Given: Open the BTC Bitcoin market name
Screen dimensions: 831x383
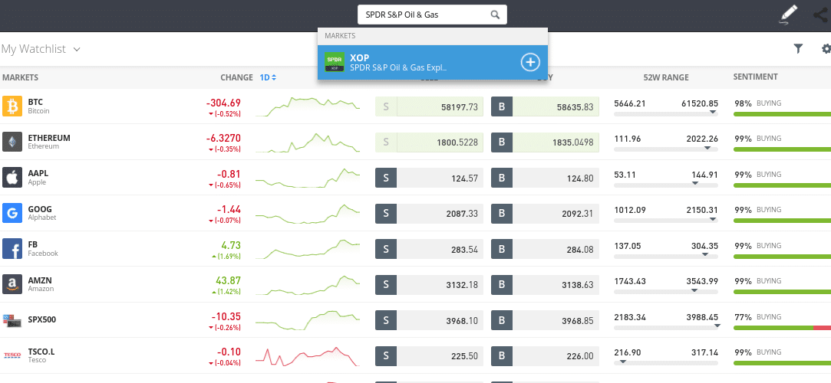Looking at the screenshot, I should point(38,106).
